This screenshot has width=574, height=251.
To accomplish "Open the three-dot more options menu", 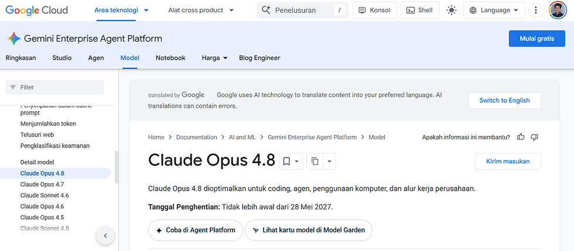I will coord(535,11).
